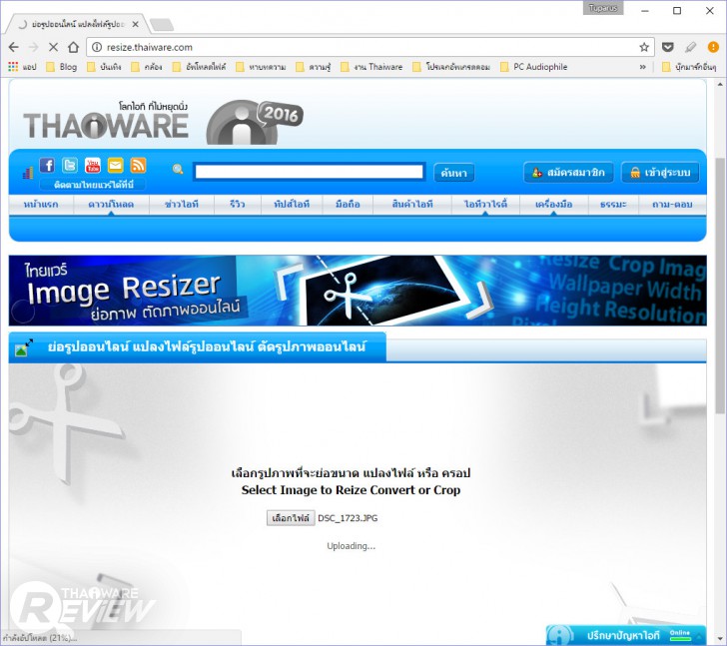Image resolution: width=727 pixels, height=646 pixels.
Task: Click the ย่อรูปออนไลน์ section heading
Action: coord(207,346)
